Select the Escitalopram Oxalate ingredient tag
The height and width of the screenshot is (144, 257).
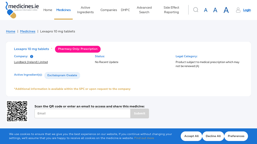62,76
